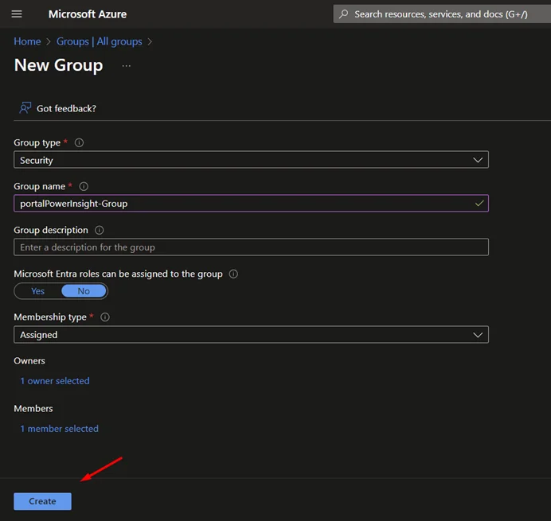
Task: Click the Owners label
Action: click(x=29, y=361)
